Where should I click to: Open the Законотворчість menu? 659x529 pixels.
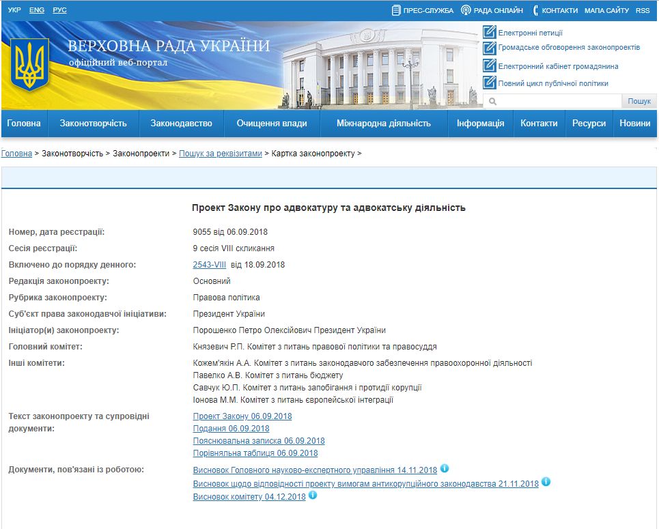(94, 124)
